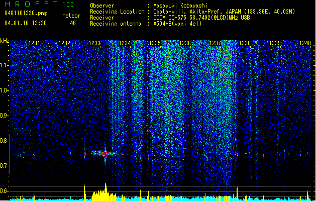Click the 1233 time marker

click(95, 43)
